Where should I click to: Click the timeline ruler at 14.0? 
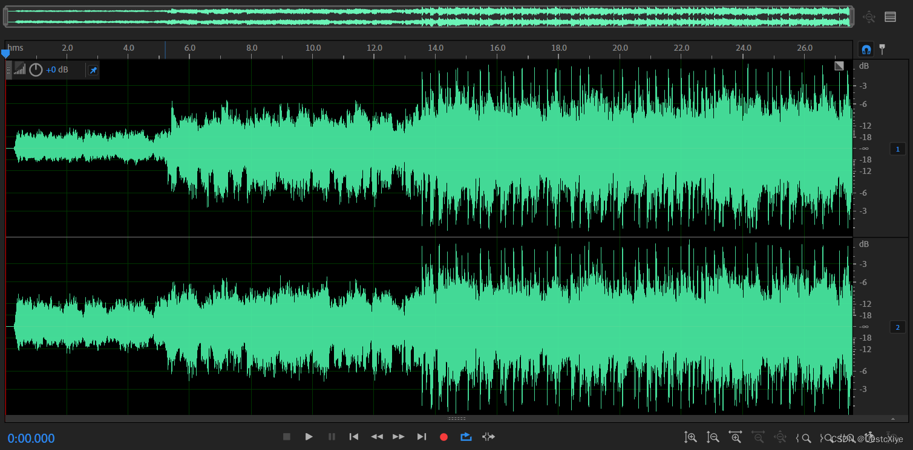point(435,48)
